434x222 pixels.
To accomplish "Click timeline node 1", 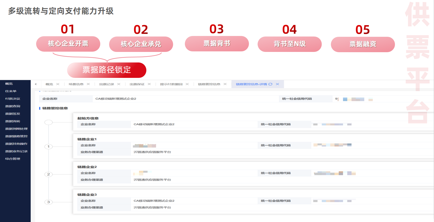I will coord(49,147).
